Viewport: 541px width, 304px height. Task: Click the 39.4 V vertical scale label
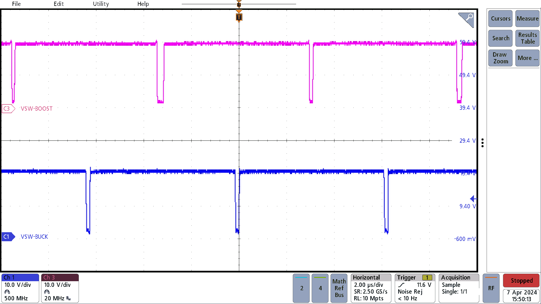[x=467, y=108]
